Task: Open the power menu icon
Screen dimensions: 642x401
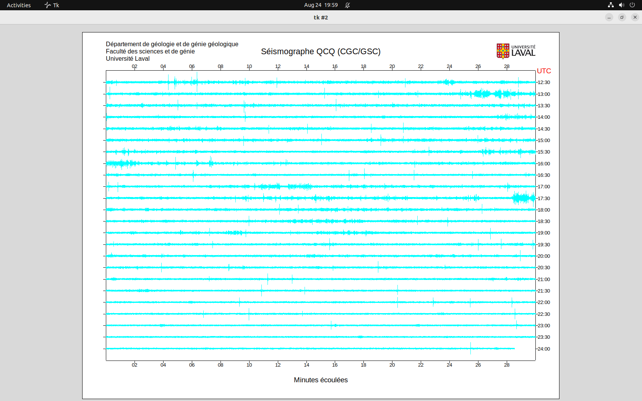Action: [632, 5]
